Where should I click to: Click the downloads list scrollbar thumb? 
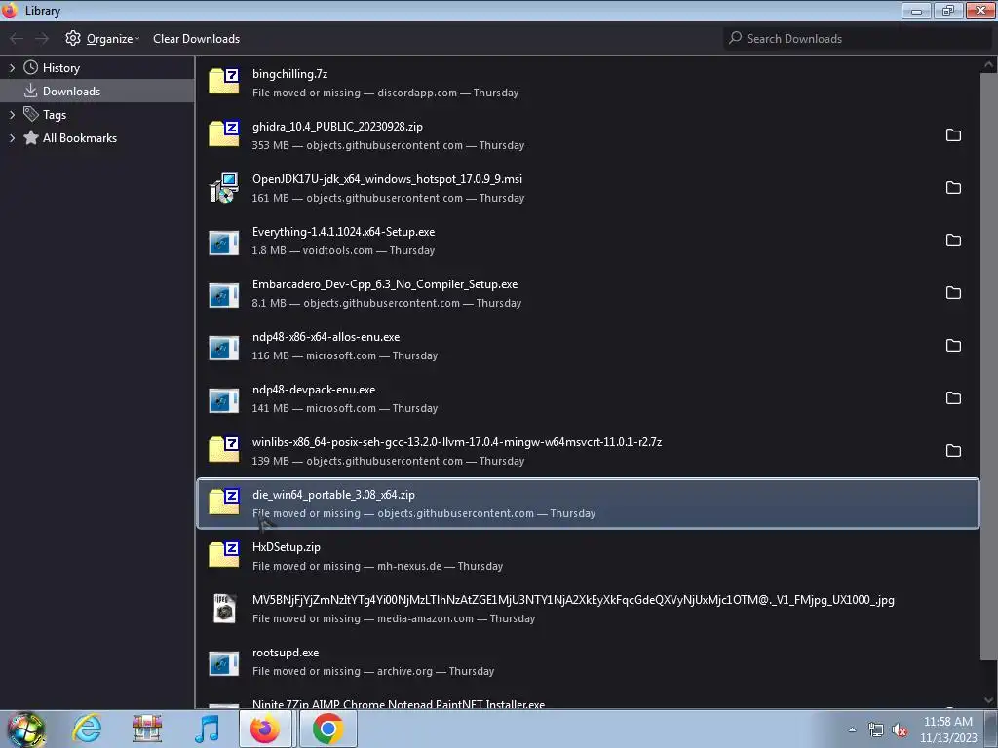(x=988, y=367)
